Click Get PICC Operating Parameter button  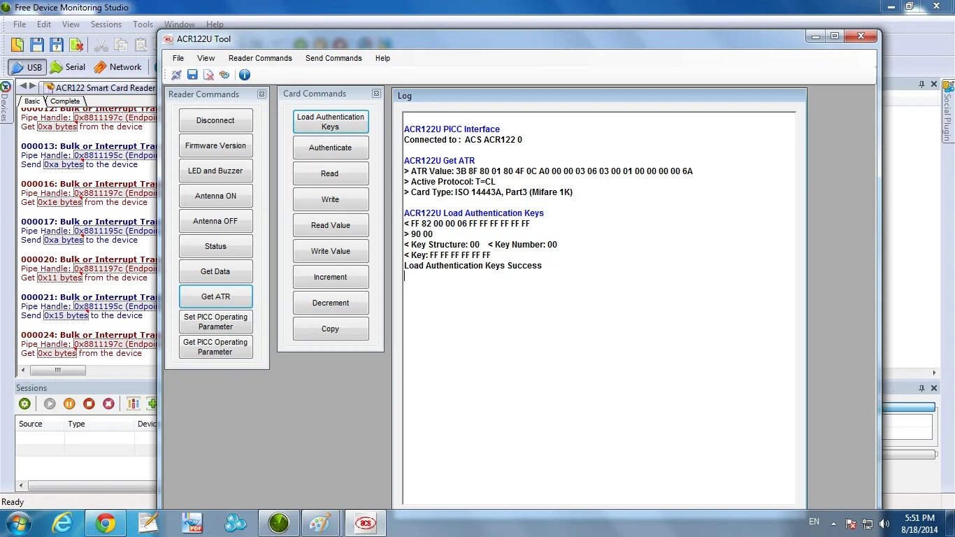click(x=215, y=347)
